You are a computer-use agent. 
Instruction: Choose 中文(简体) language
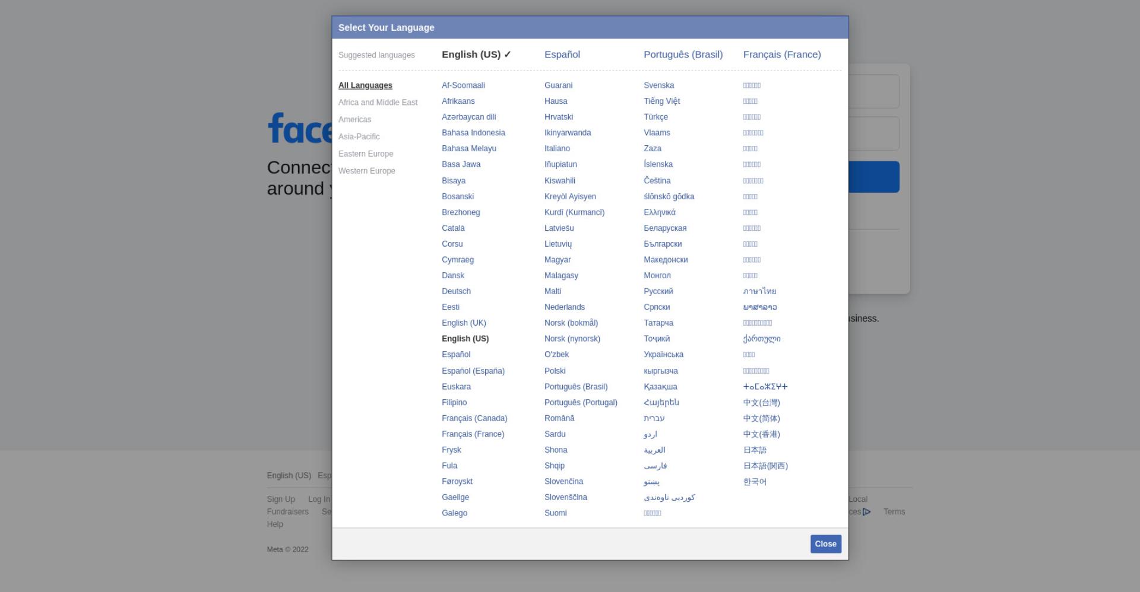coord(761,418)
